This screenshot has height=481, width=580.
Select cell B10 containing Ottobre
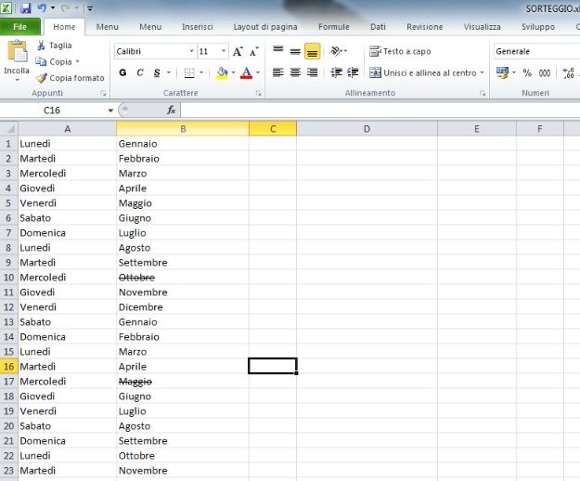click(x=182, y=278)
